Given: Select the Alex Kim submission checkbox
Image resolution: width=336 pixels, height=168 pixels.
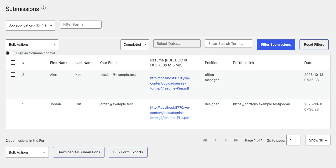Looking at the screenshot, I should pyautogui.click(x=13, y=75).
